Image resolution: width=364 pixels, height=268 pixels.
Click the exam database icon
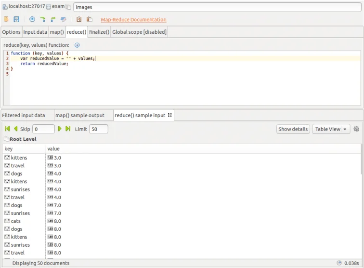pyautogui.click(x=49, y=7)
